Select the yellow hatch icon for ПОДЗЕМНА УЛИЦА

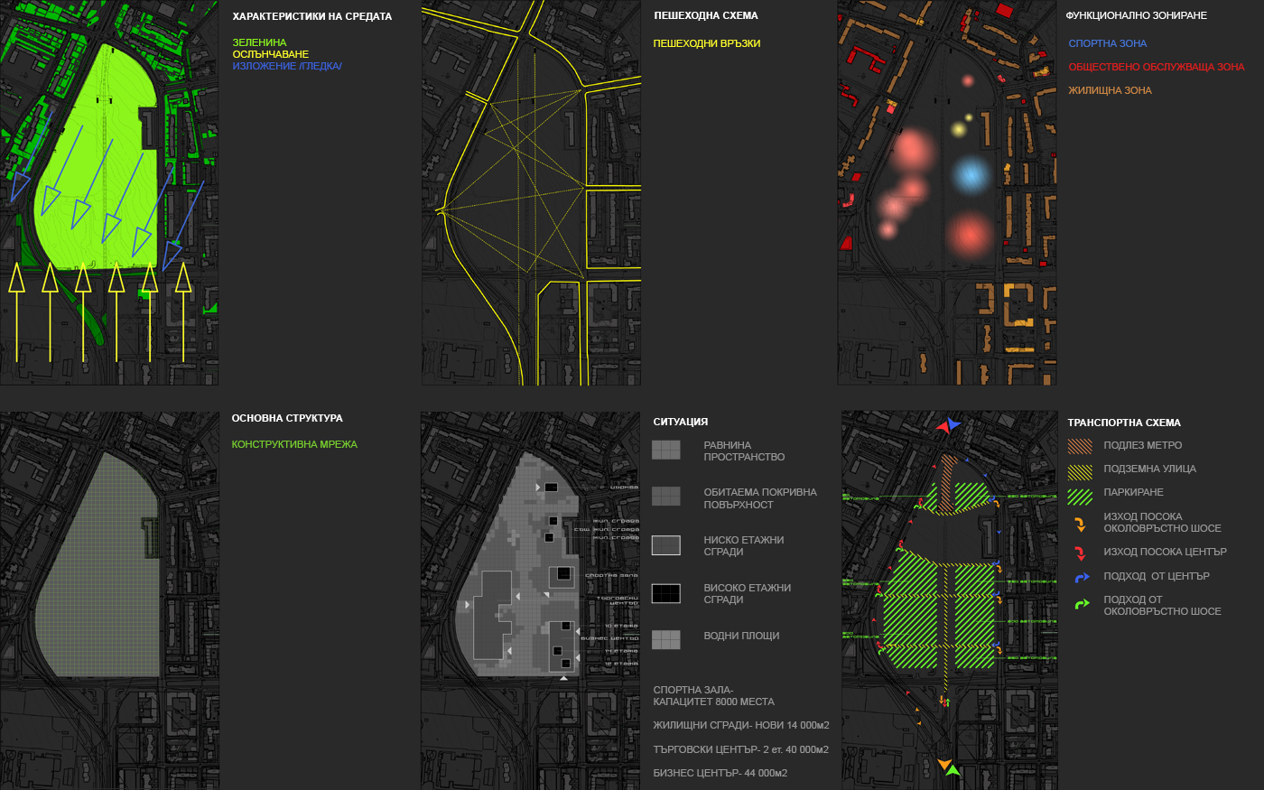click(1080, 470)
